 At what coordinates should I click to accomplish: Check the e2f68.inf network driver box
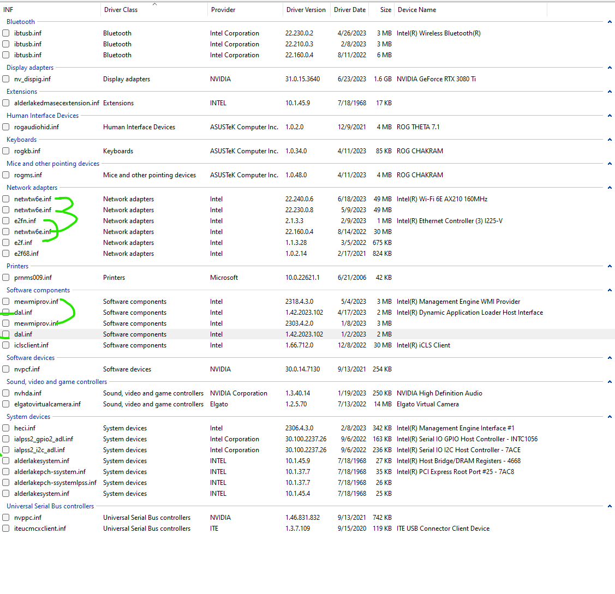(x=5, y=254)
